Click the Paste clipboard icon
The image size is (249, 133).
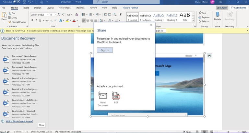coord(4,15)
